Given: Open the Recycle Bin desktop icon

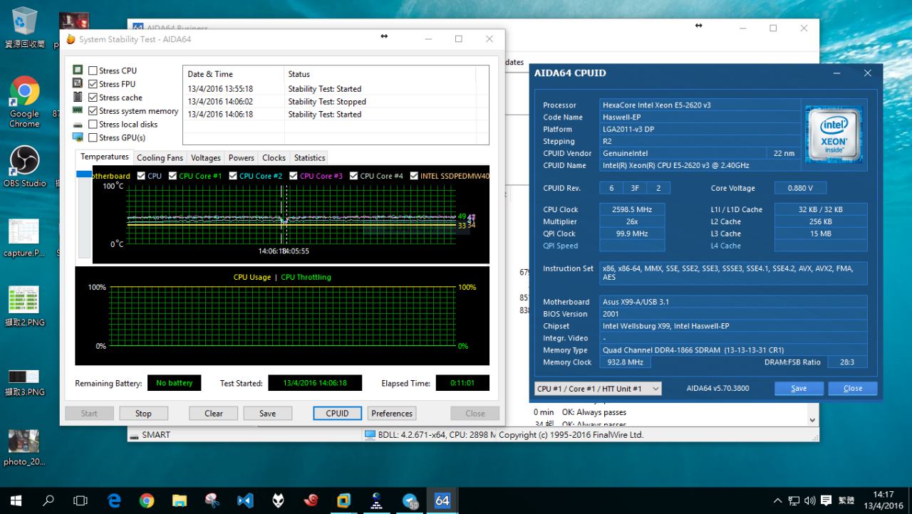Looking at the screenshot, I should point(24,28).
